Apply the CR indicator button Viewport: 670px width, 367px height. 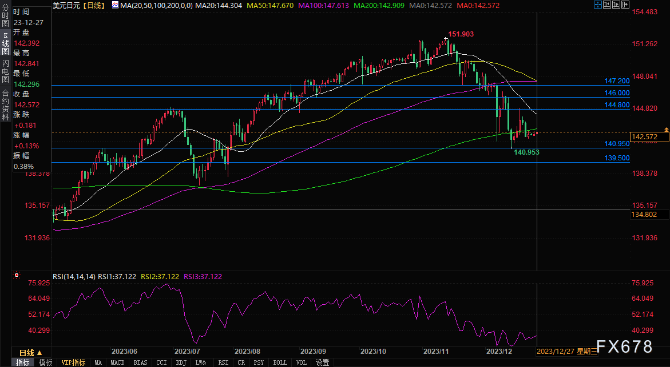click(241, 362)
